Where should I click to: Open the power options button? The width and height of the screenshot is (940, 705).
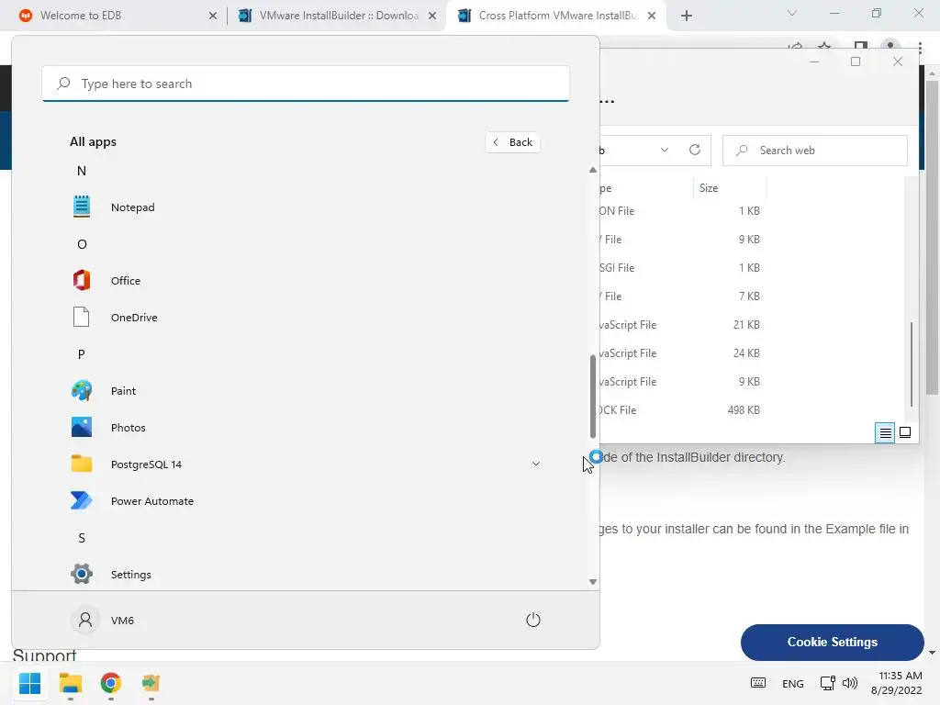coord(533,620)
